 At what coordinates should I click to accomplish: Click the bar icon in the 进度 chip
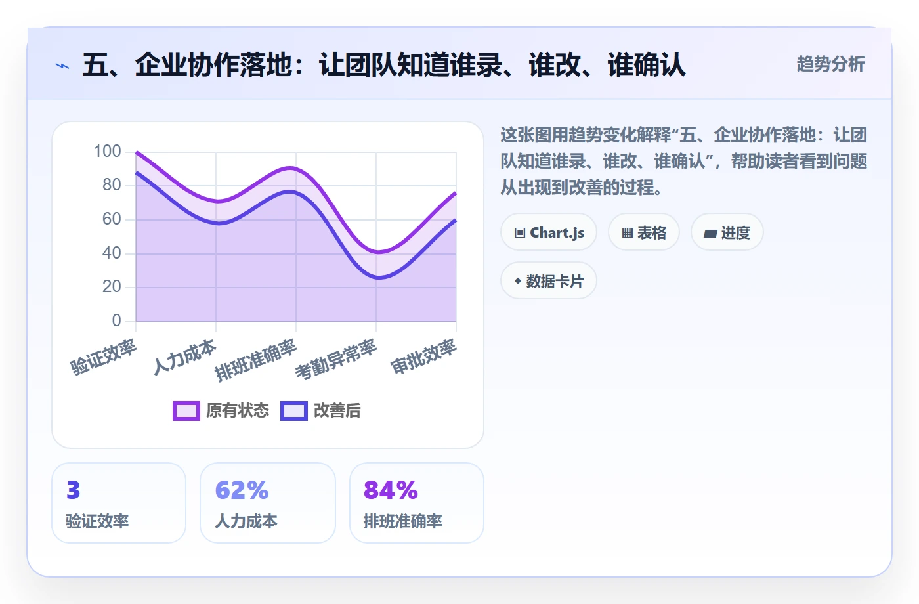710,233
